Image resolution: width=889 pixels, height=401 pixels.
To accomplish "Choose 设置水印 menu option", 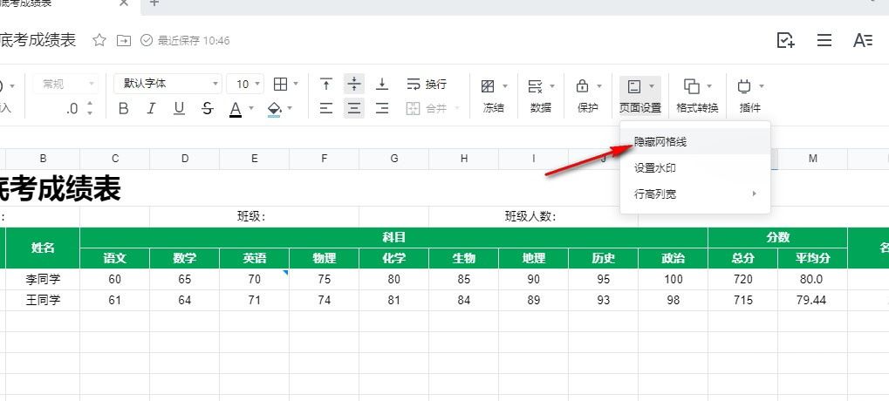I will click(x=654, y=167).
